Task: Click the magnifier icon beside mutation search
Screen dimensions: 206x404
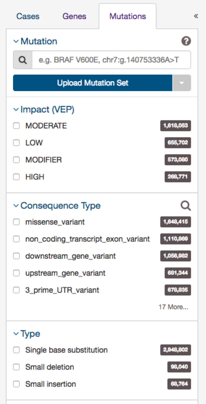Action: point(23,60)
